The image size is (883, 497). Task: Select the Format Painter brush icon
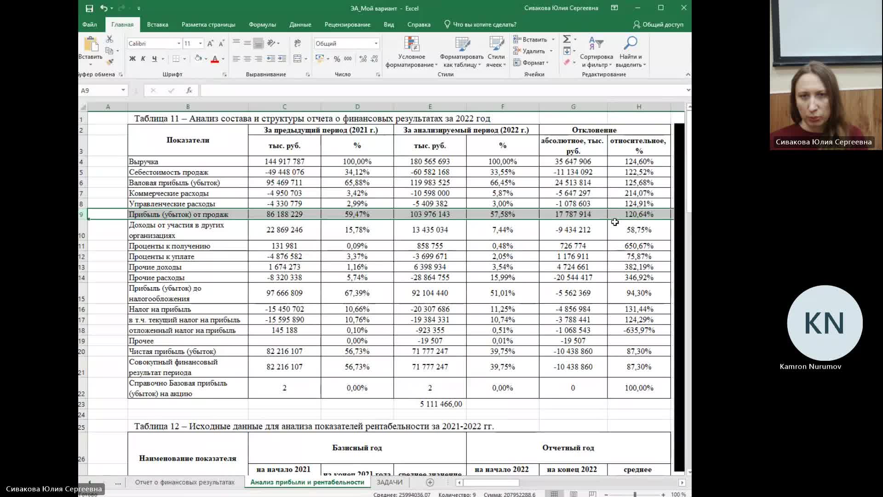coord(109,62)
